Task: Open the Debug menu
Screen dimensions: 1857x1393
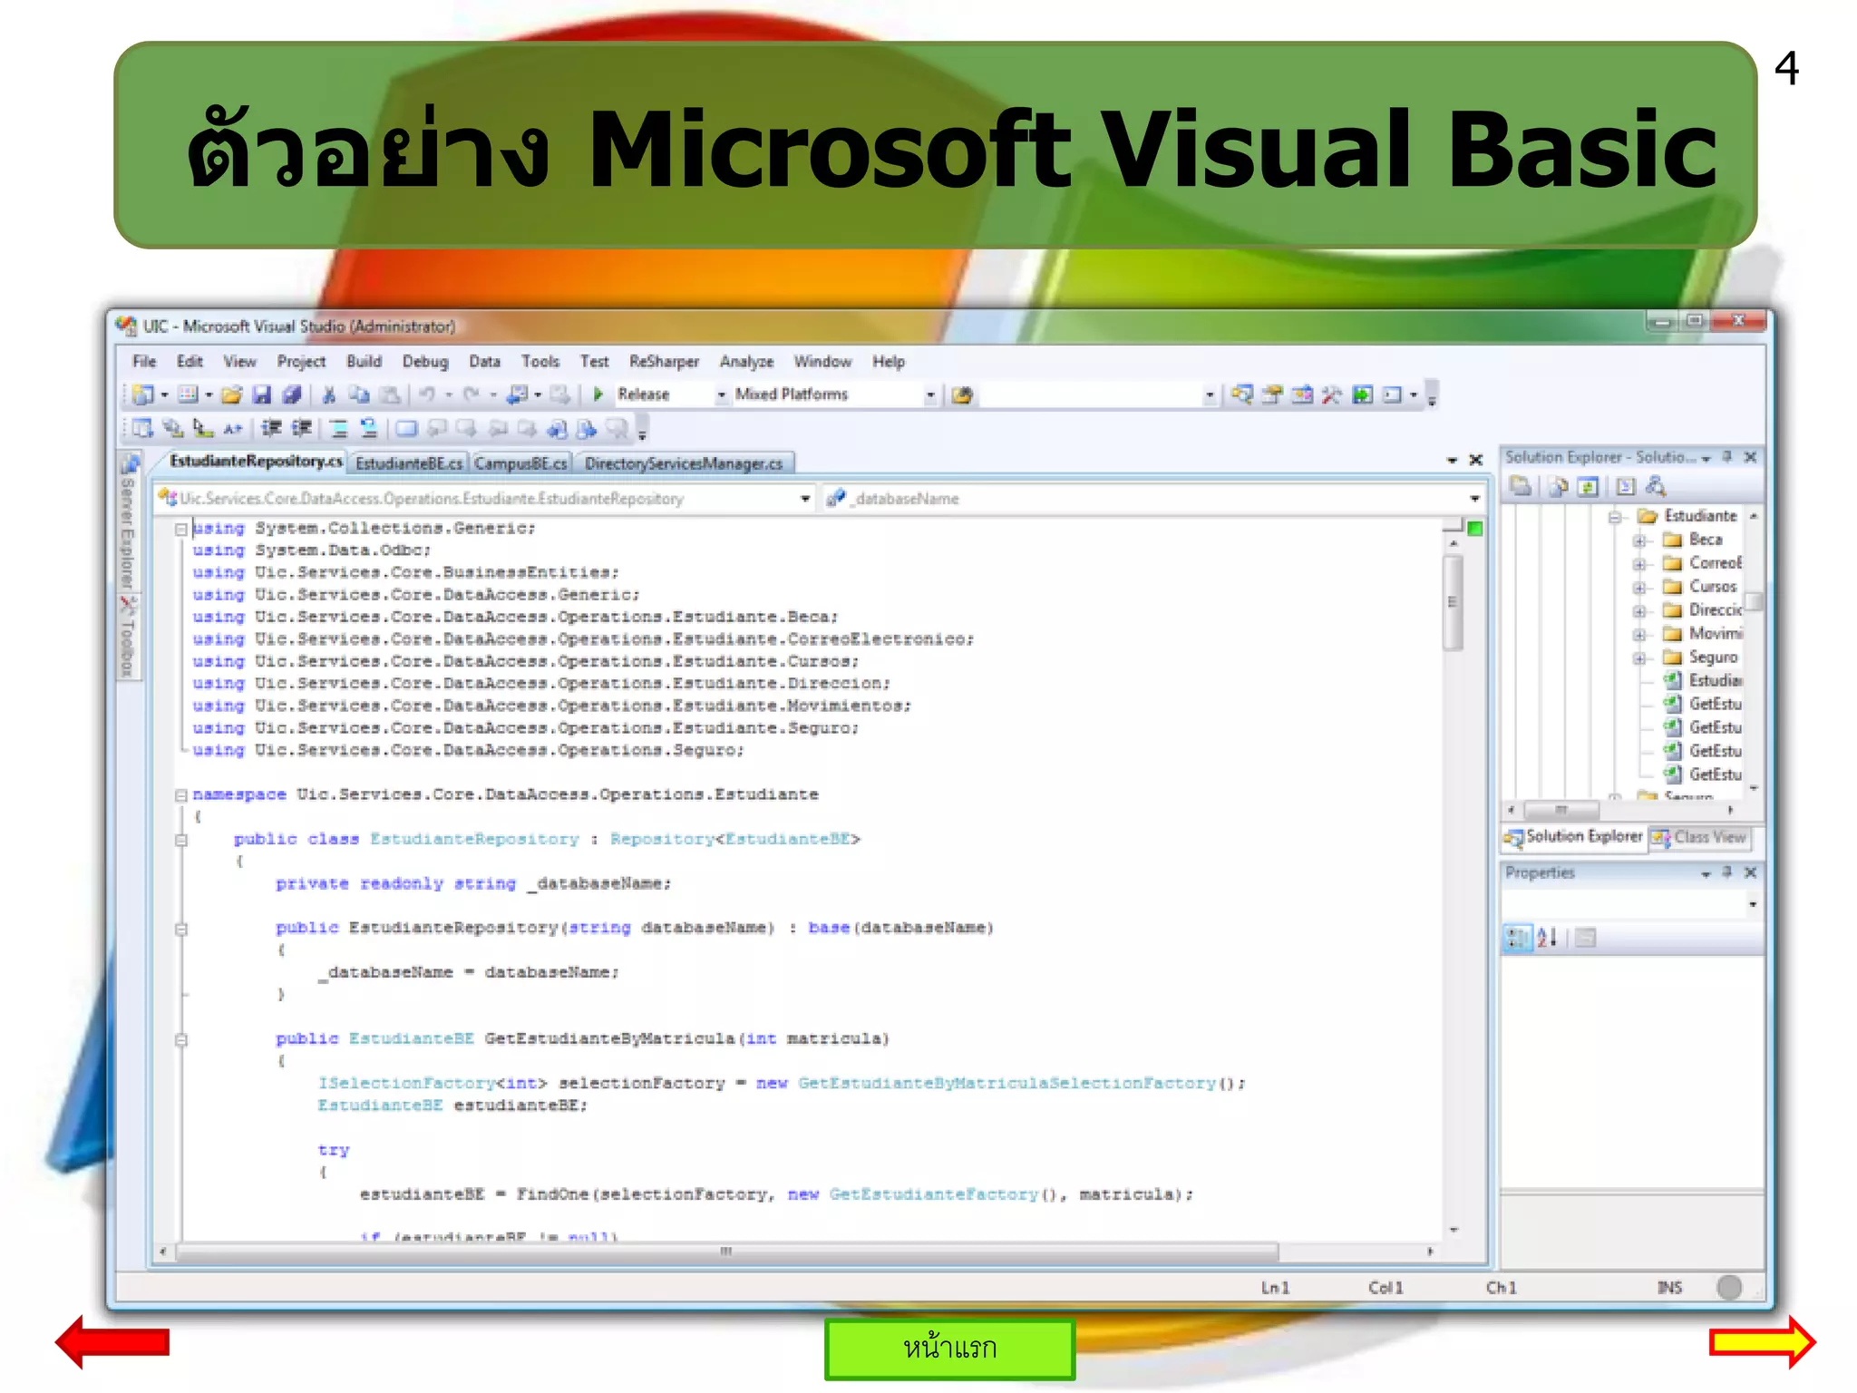Action: pyautogui.click(x=425, y=361)
